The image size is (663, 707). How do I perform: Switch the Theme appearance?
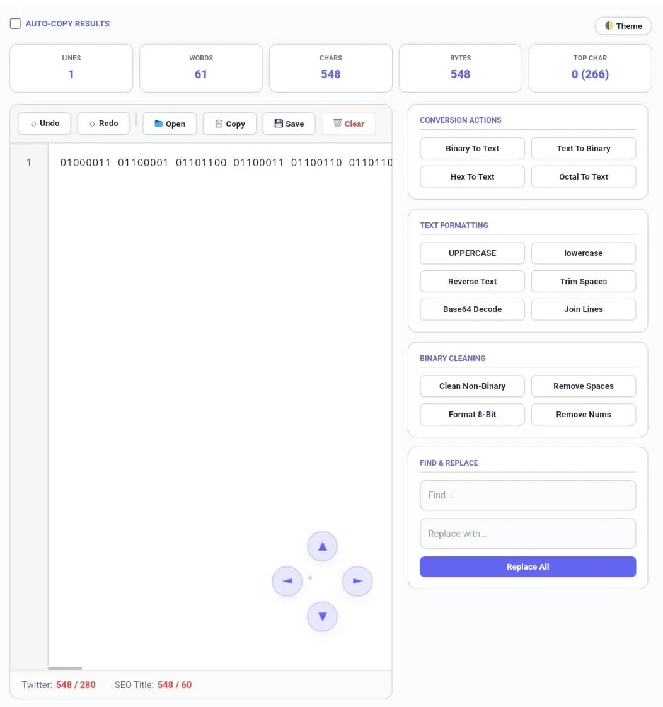[x=623, y=26]
